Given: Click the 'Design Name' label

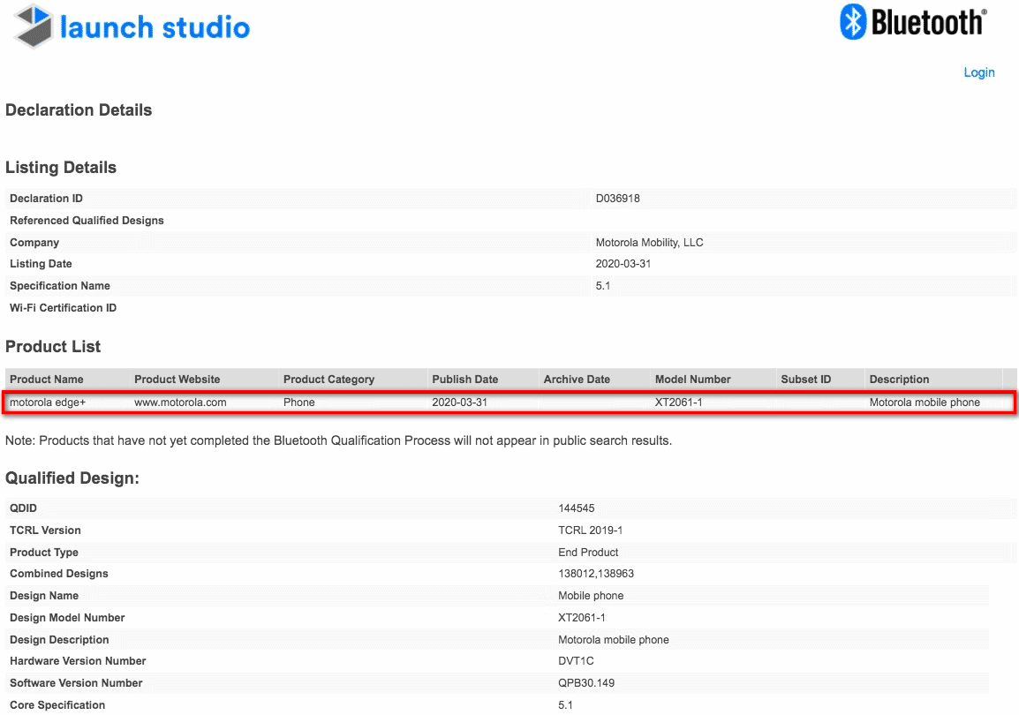Looking at the screenshot, I should [44, 596].
